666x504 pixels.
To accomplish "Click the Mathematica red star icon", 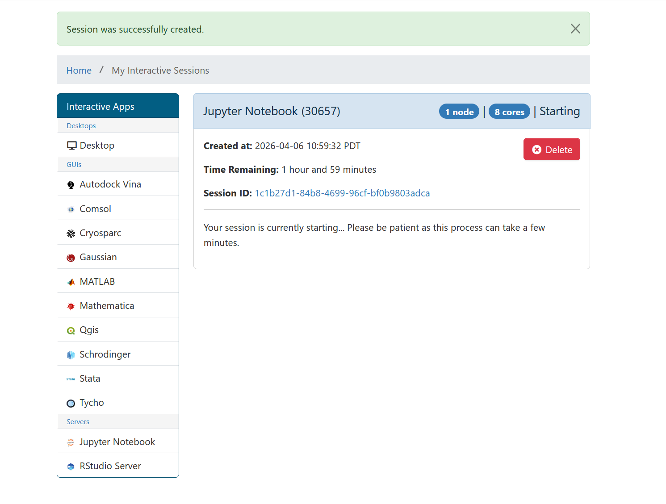I will 71,306.
